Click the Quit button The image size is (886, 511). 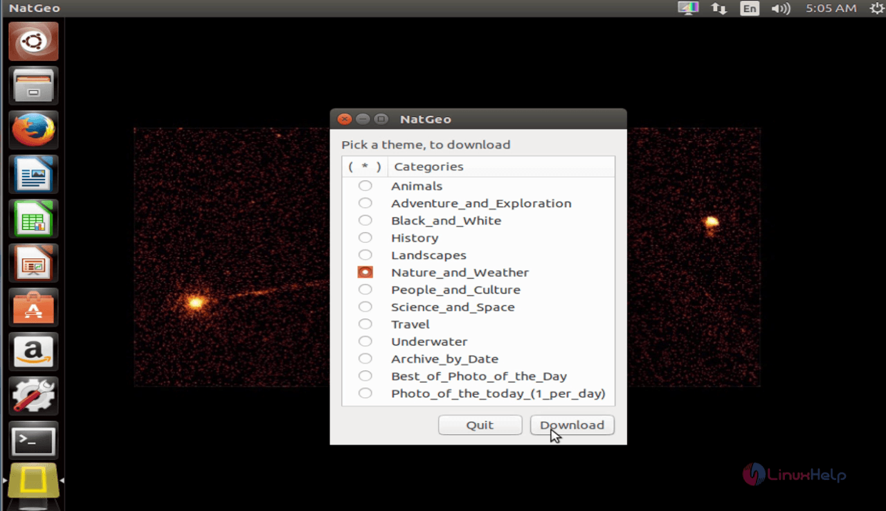(x=480, y=425)
